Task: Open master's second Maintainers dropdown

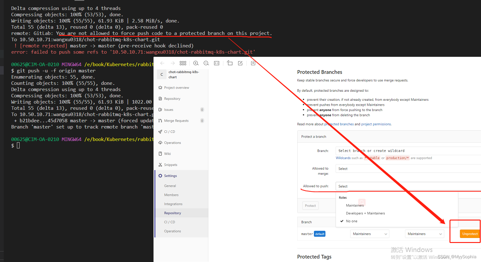Action: [x=424, y=234]
